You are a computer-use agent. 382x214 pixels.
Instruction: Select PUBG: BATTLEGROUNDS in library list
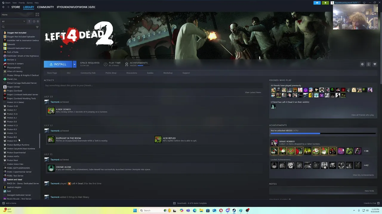pos(18,168)
